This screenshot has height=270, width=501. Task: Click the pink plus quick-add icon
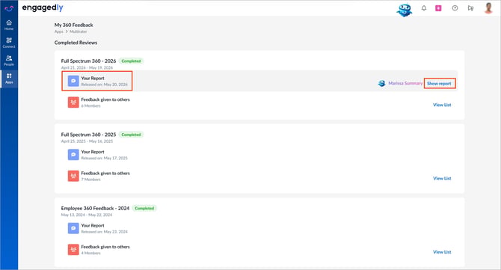click(x=438, y=8)
